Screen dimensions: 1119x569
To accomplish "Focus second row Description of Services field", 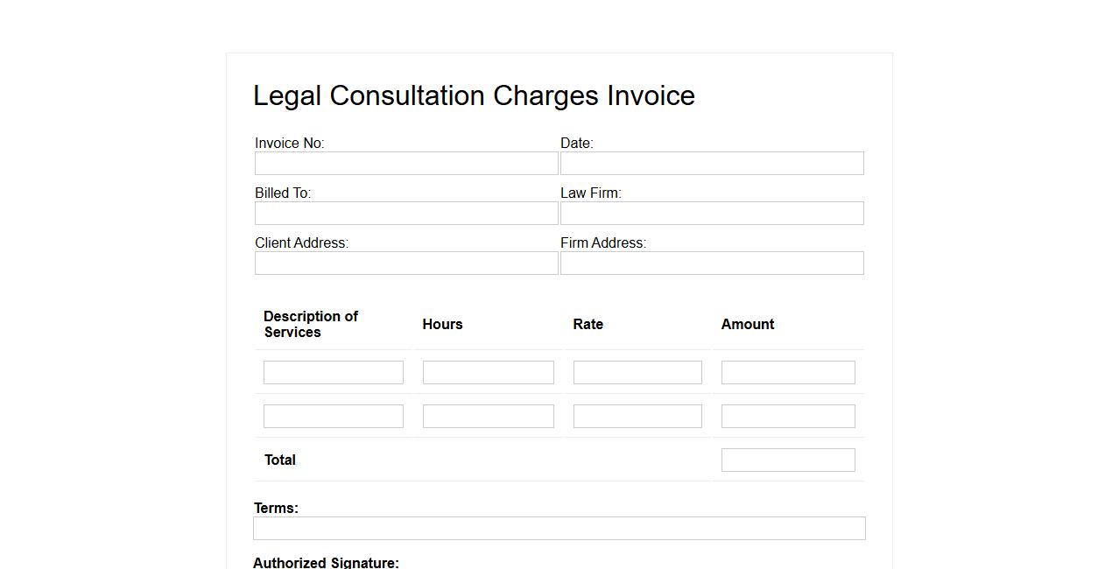I will (x=333, y=416).
